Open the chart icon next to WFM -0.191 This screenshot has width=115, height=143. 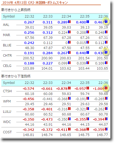88,98
